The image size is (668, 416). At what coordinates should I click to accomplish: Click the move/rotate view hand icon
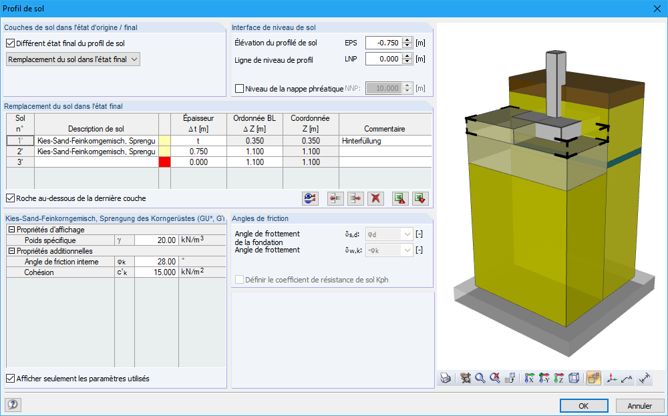point(466,378)
